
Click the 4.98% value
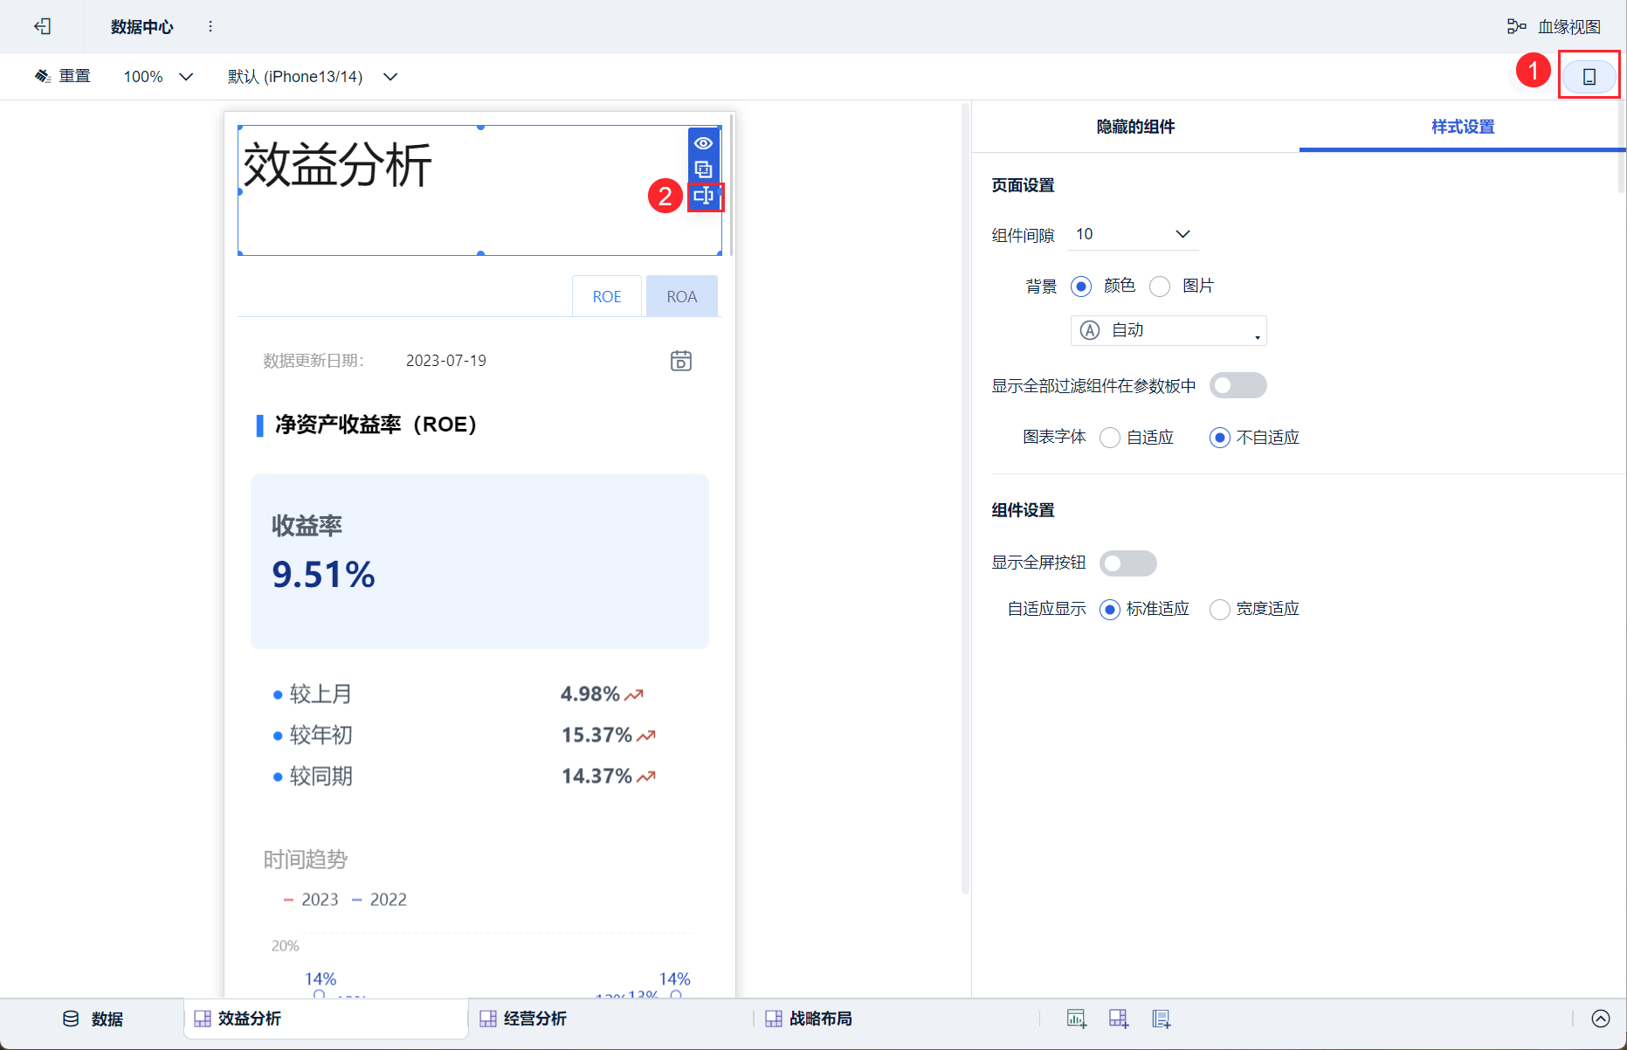point(590,694)
